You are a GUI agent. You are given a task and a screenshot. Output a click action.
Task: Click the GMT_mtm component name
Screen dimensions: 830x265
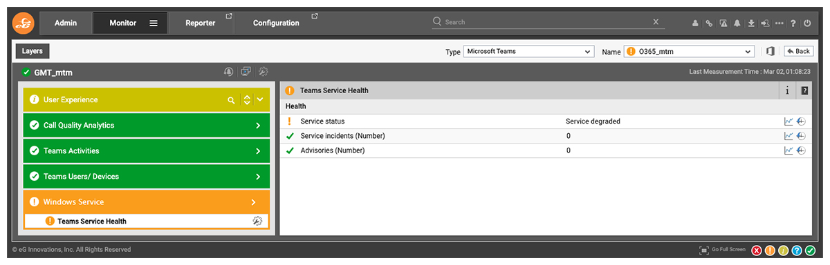(x=53, y=72)
